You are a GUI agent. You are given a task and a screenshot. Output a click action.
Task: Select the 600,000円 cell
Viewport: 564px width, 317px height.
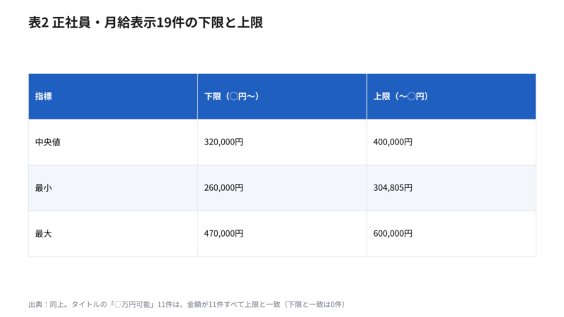451,234
